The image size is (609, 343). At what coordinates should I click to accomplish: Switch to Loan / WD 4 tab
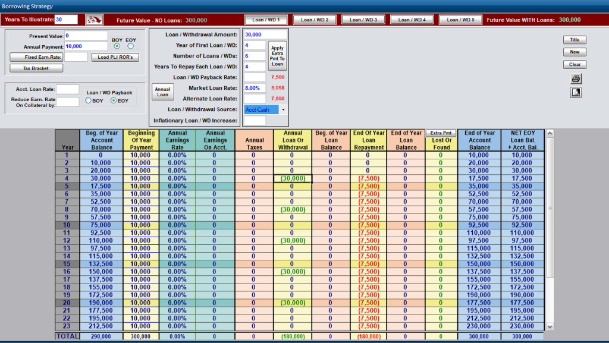tap(412, 20)
